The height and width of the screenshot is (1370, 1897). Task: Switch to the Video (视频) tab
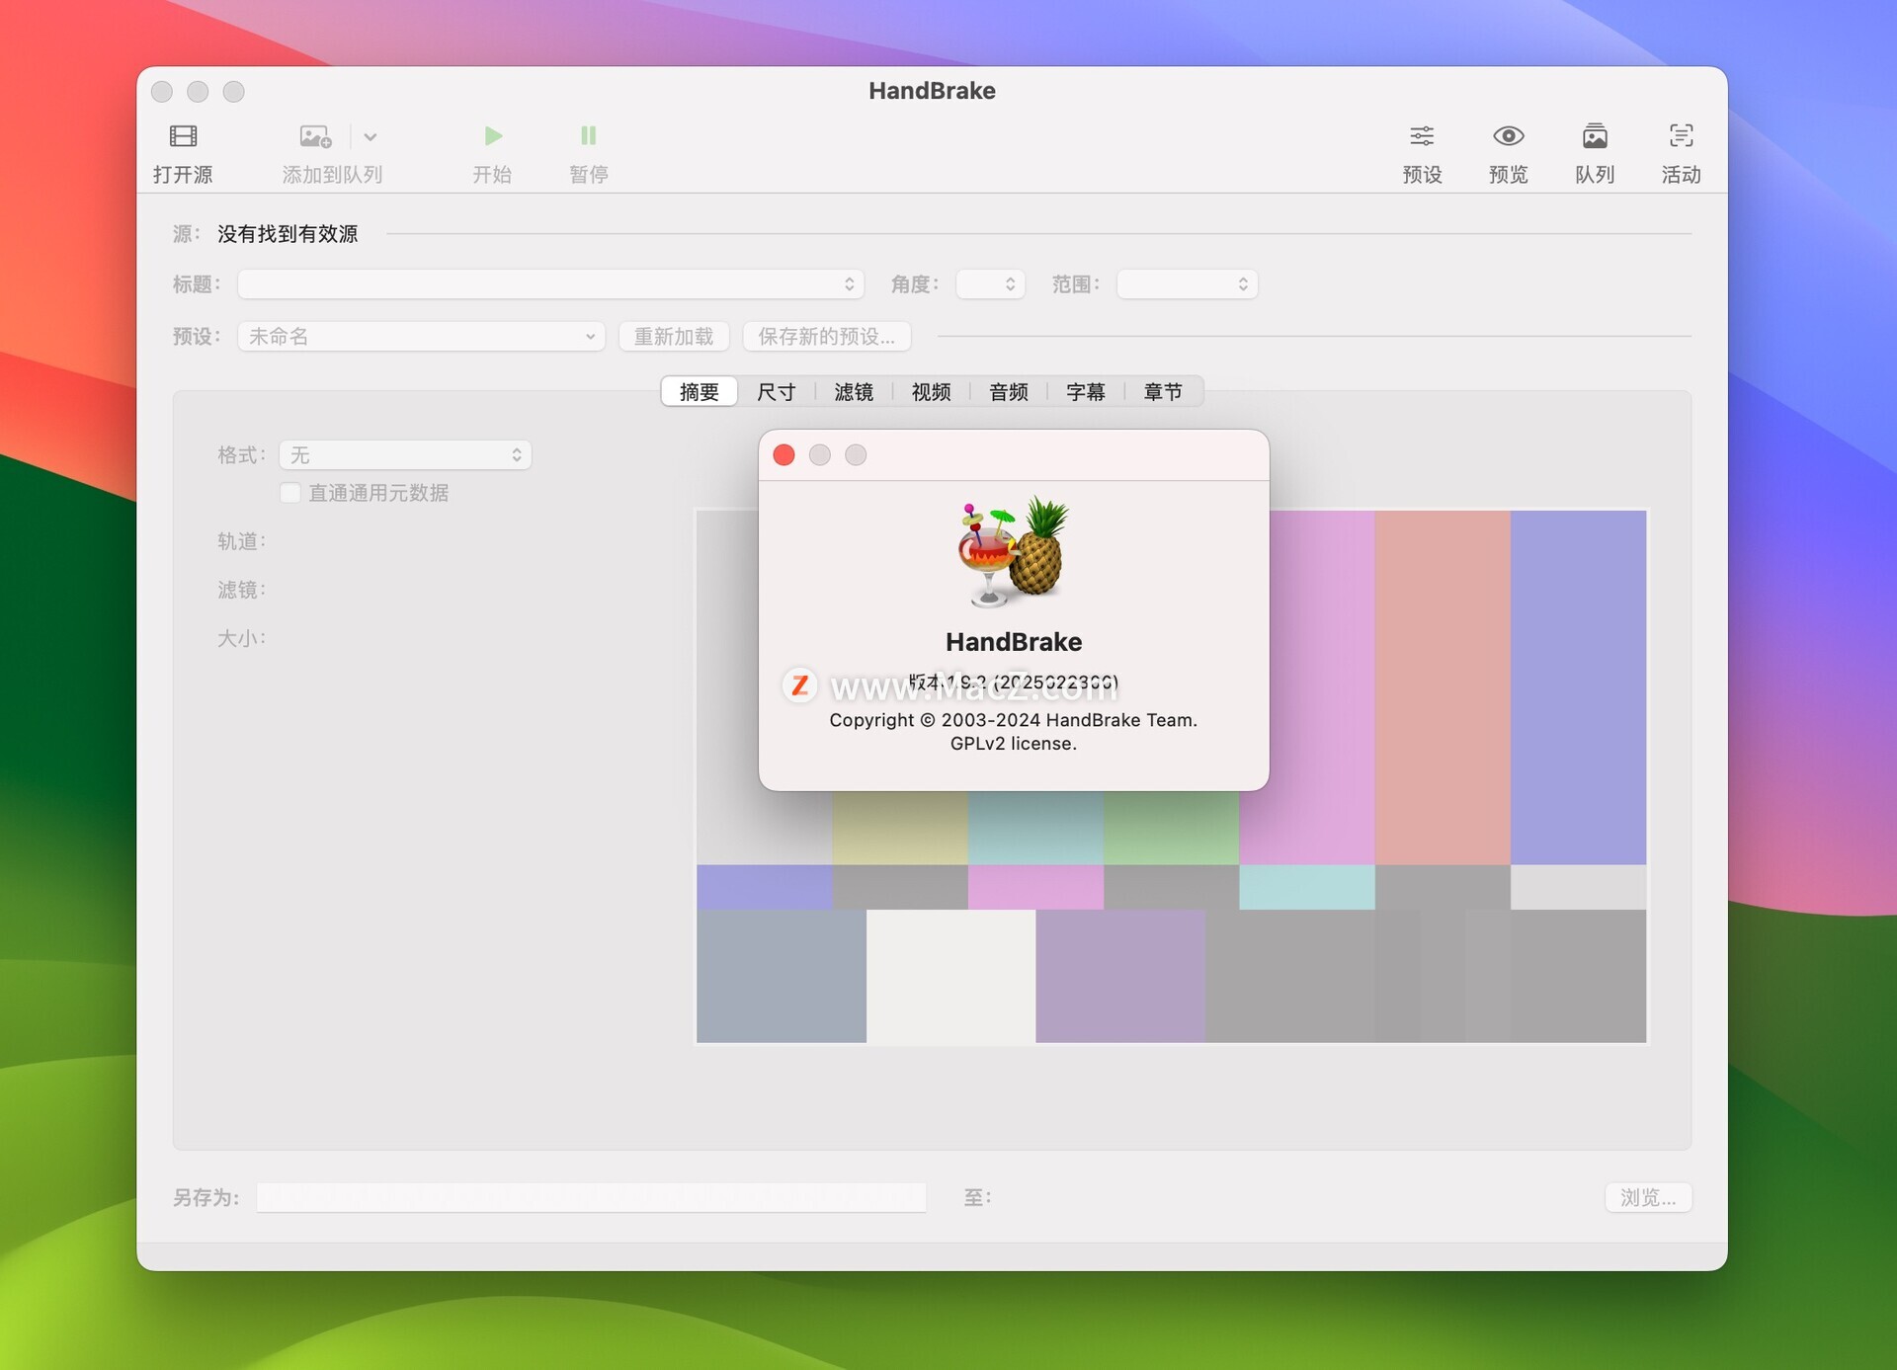pos(931,392)
